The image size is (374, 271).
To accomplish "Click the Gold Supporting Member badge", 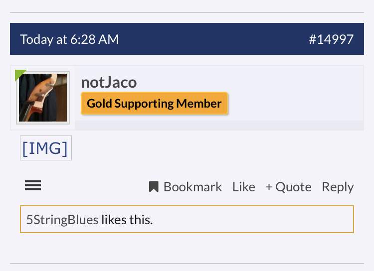I will [155, 104].
